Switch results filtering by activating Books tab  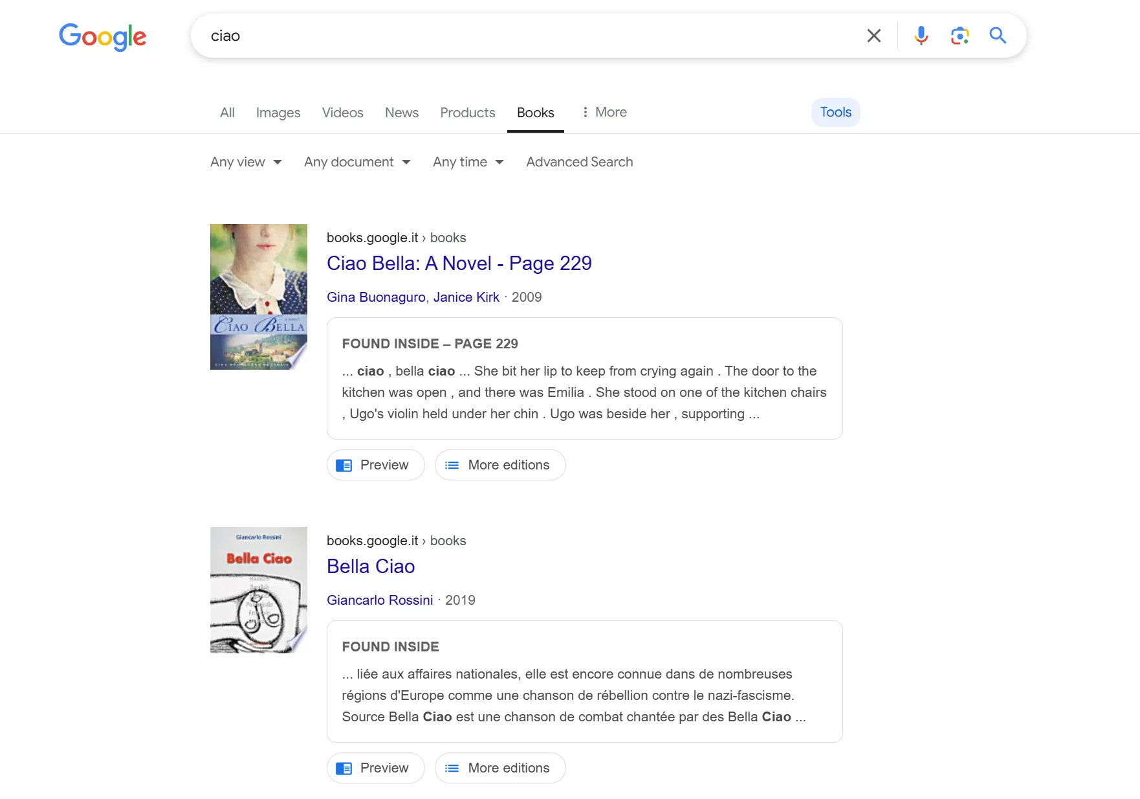(535, 112)
